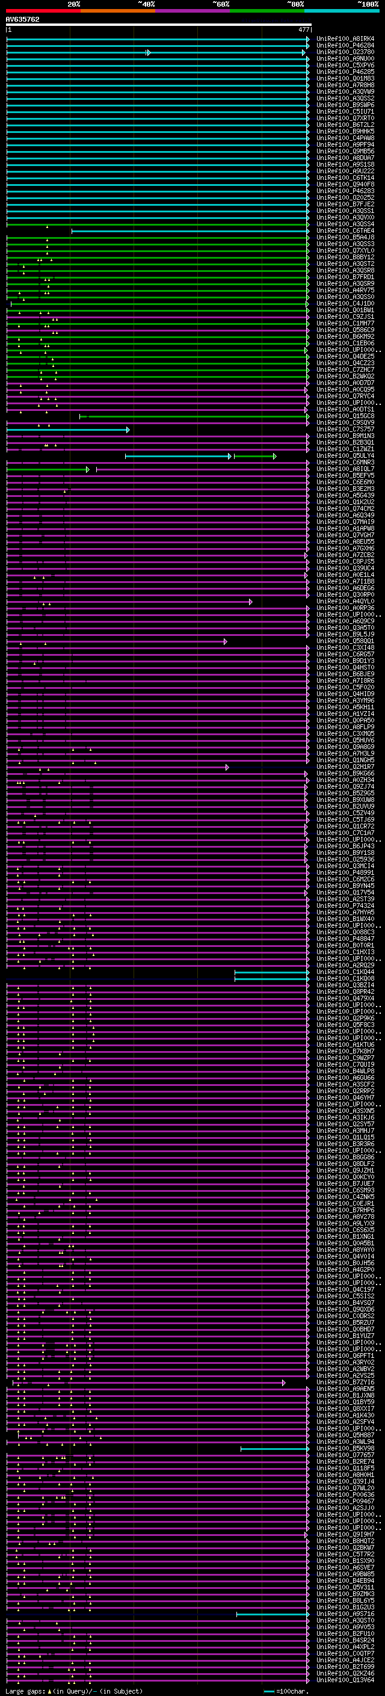The width and height of the screenshot is (385, 1696).
Task: Select label UniRef100_B2WKQ2
Action: tap(345, 376)
